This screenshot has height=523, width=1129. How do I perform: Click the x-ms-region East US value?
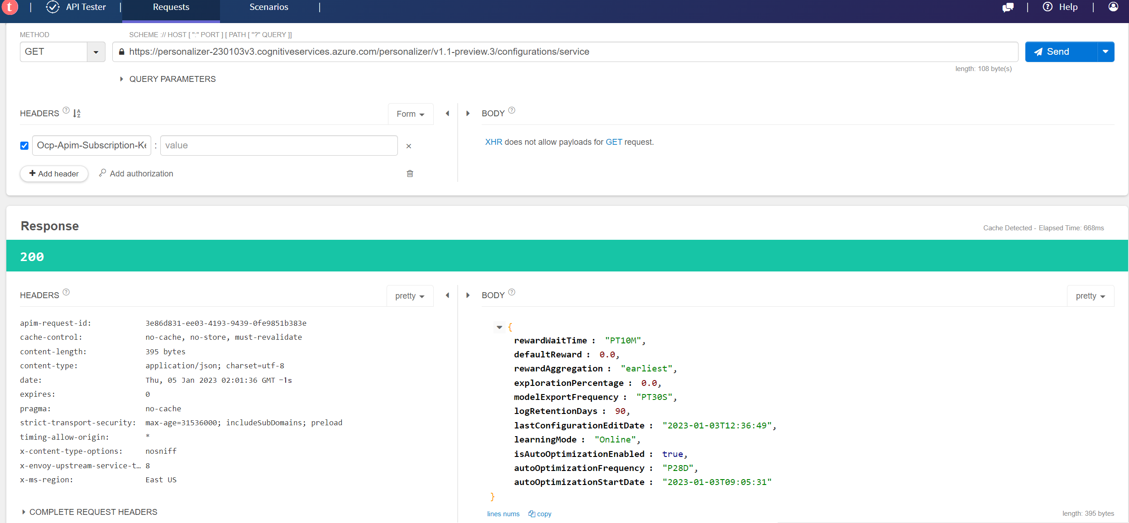[x=161, y=480]
